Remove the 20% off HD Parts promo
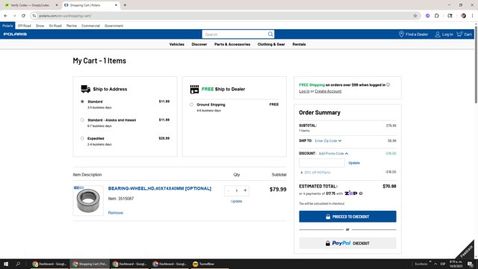Image resolution: width=478 pixels, height=269 pixels. tap(302, 173)
